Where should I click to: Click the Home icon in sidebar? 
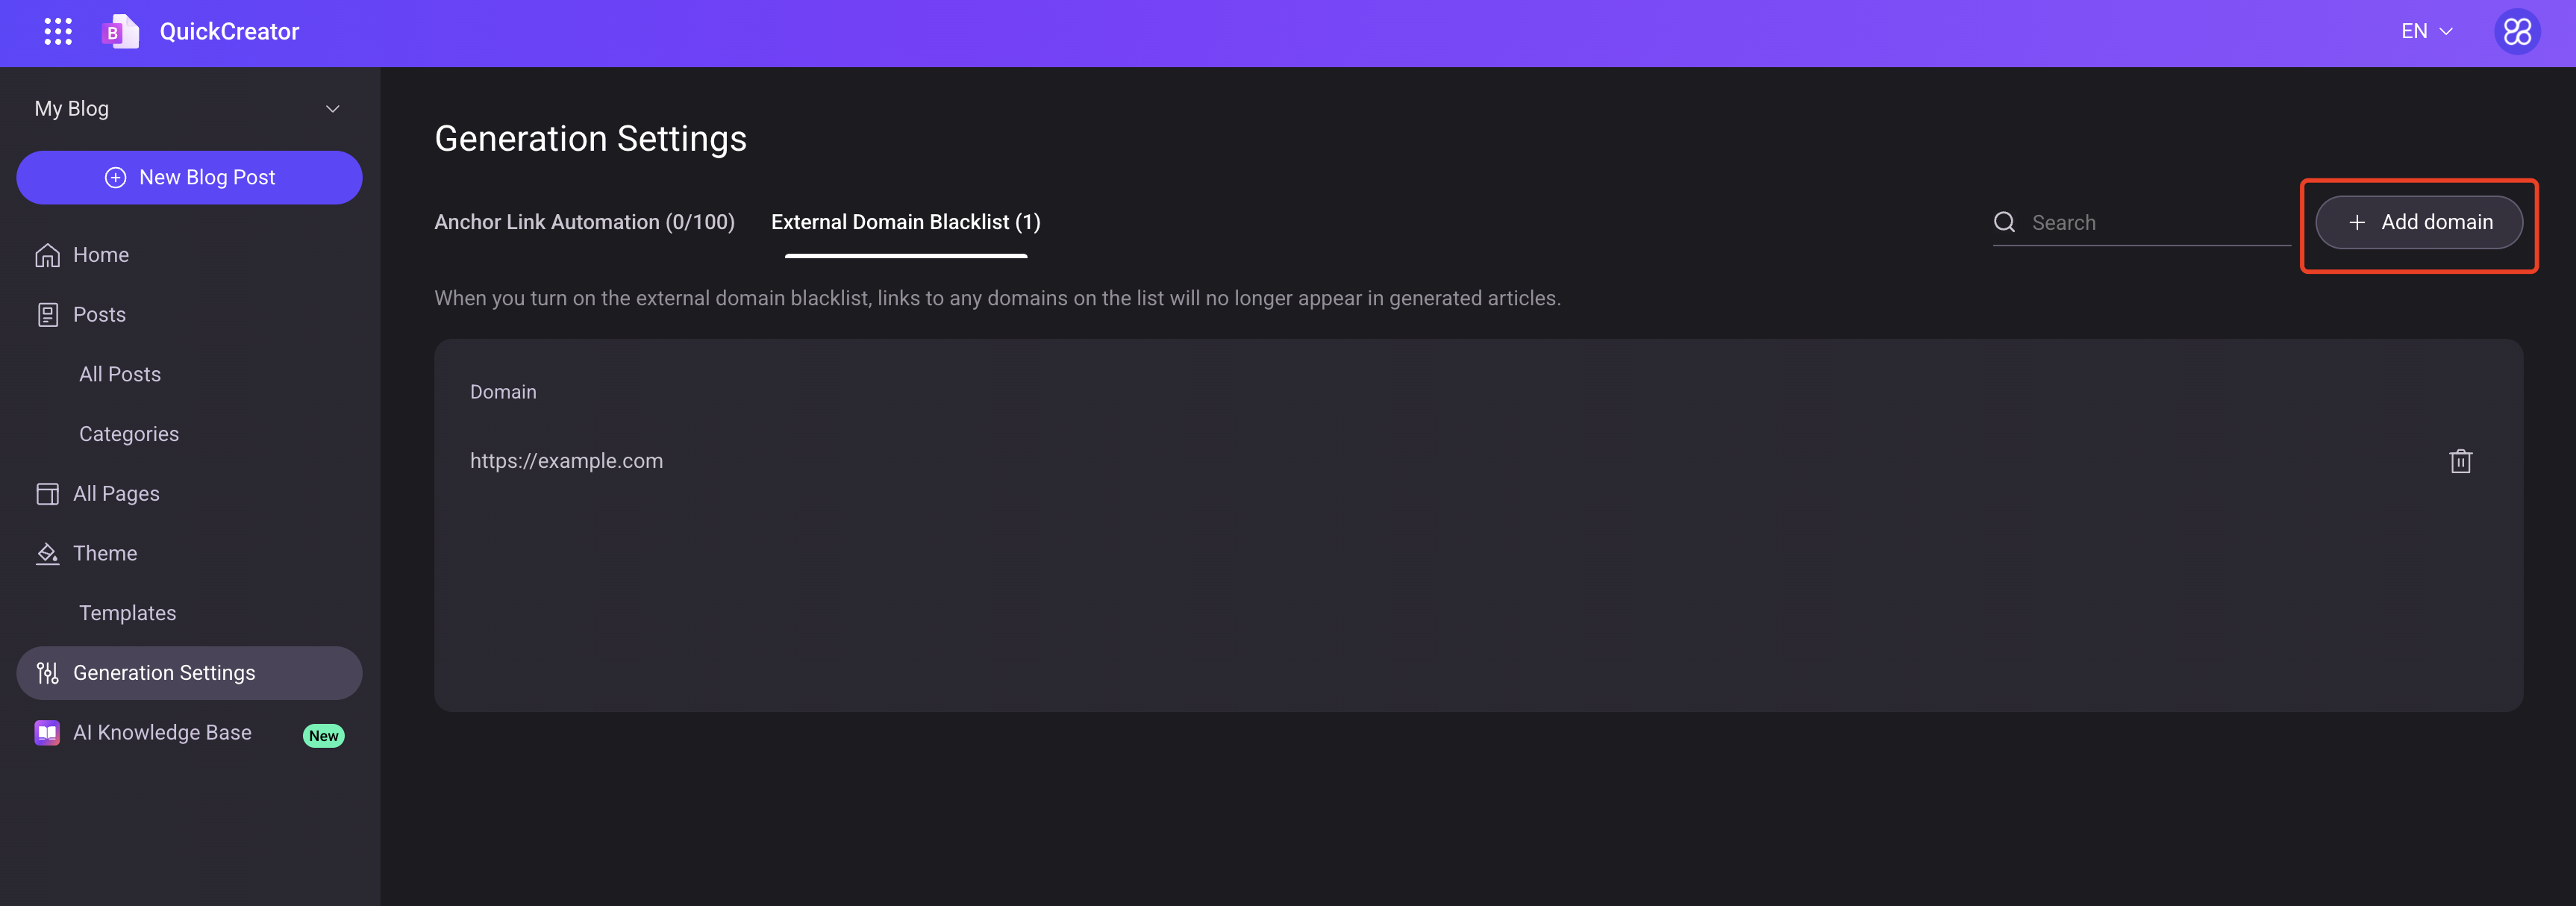[48, 257]
